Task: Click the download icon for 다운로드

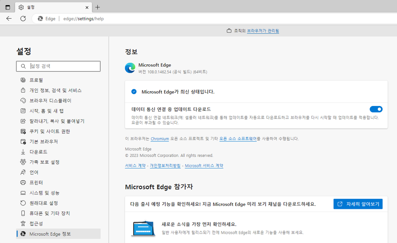Action: (23, 152)
